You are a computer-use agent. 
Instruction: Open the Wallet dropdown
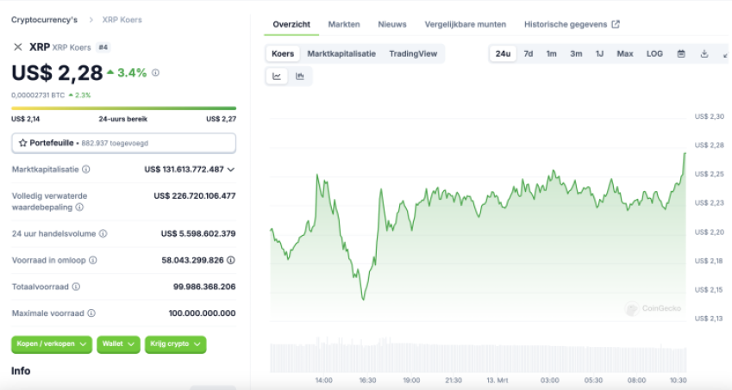point(119,344)
